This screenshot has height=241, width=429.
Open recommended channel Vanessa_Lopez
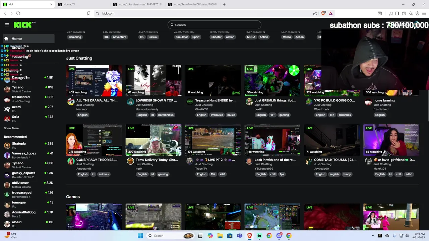(x=28, y=155)
